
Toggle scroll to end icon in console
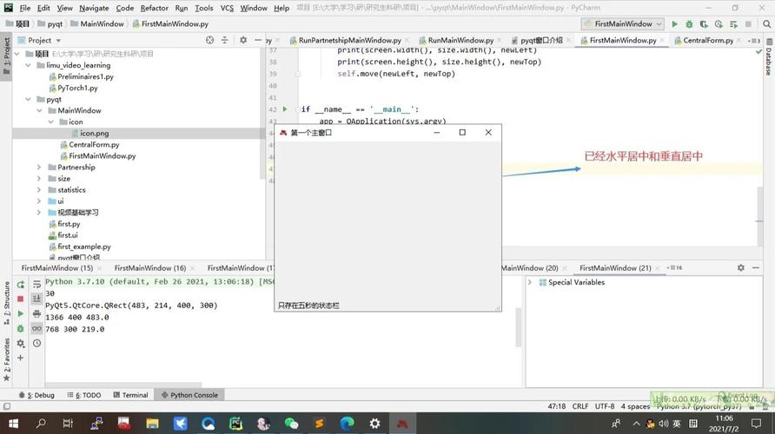point(37,299)
